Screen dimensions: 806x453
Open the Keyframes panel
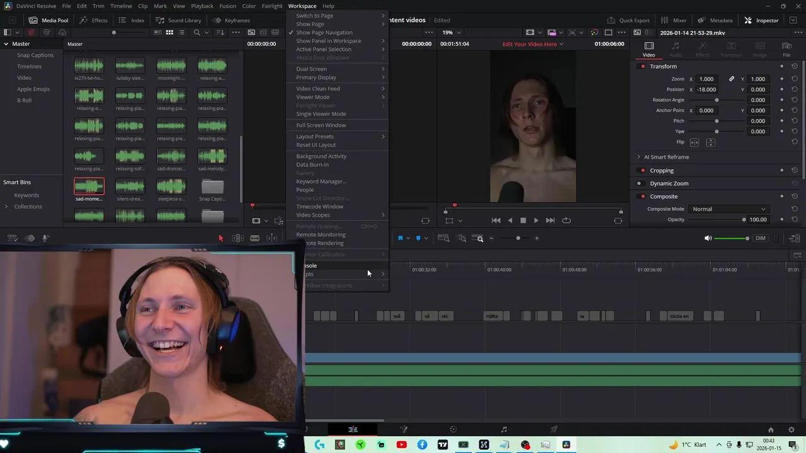(x=231, y=20)
